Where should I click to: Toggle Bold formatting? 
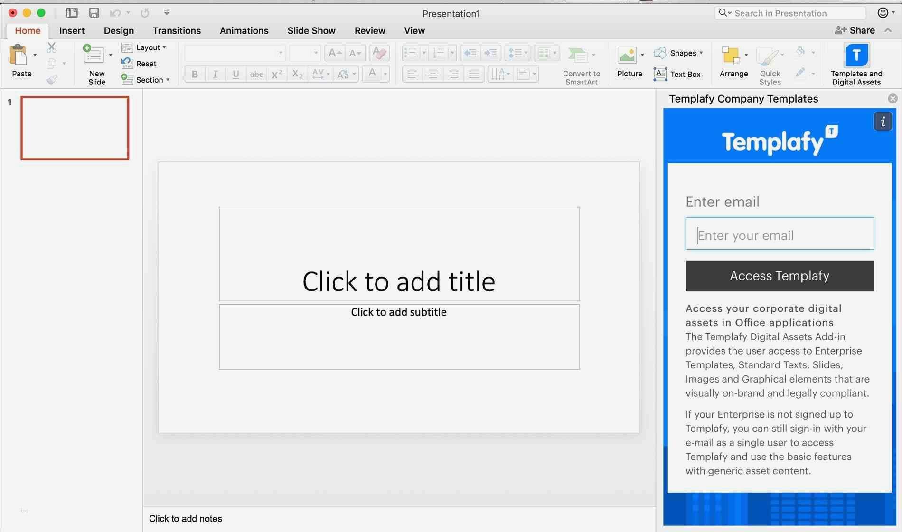pyautogui.click(x=195, y=74)
